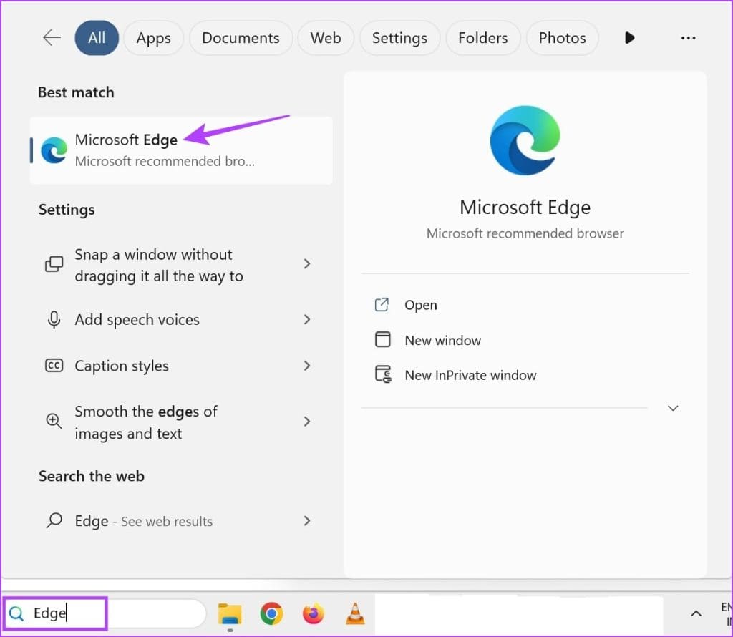
Task: Click inside the Edge search input field
Action: tap(64, 613)
